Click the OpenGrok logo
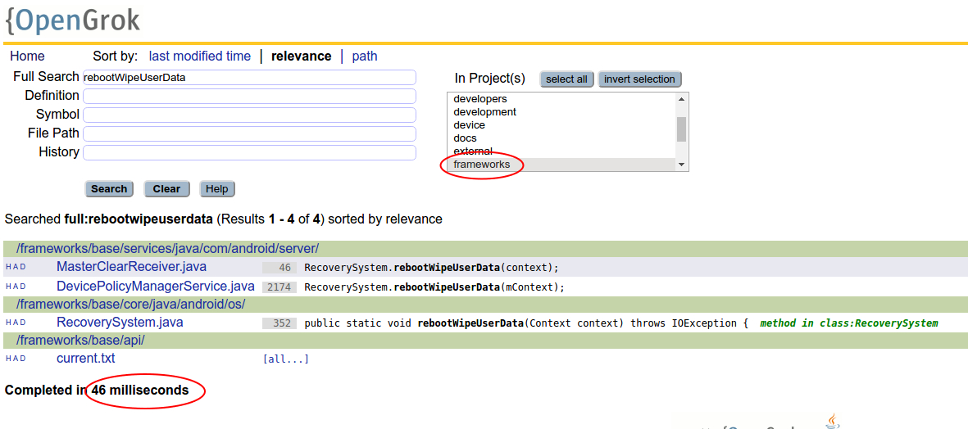 tap(72, 20)
